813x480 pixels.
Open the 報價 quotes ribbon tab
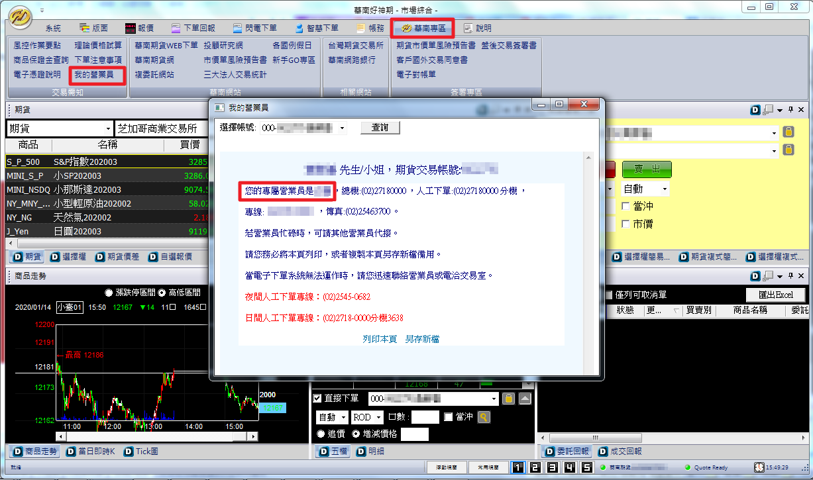140,28
